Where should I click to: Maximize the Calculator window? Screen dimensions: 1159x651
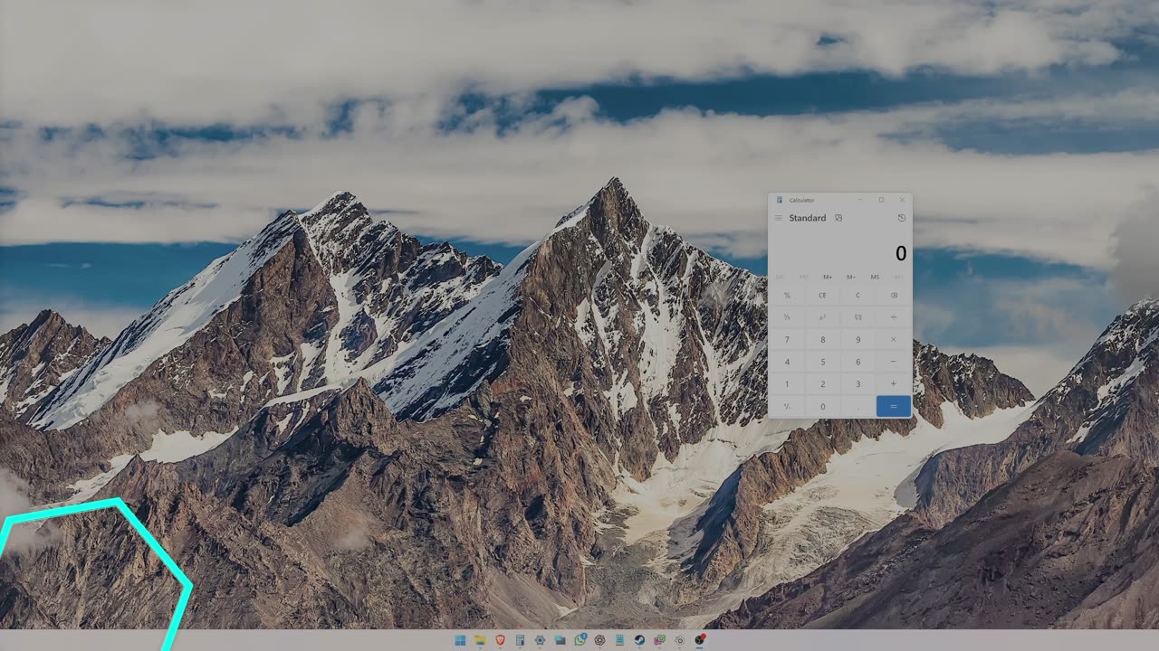click(881, 200)
